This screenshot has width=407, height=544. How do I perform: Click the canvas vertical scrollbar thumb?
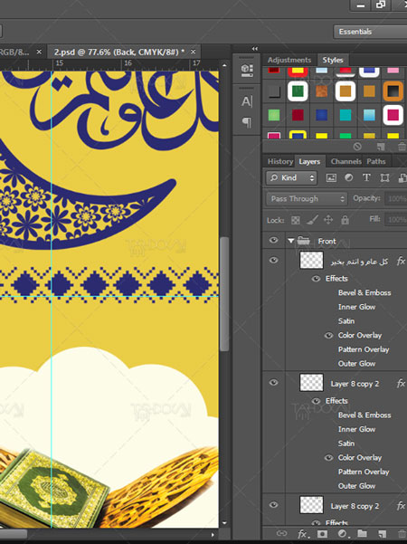click(224, 294)
